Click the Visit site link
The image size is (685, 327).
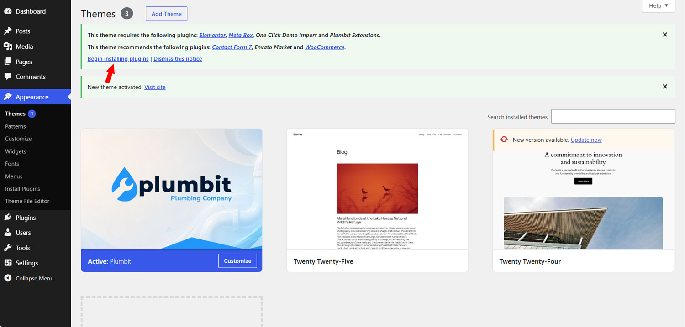tap(155, 87)
